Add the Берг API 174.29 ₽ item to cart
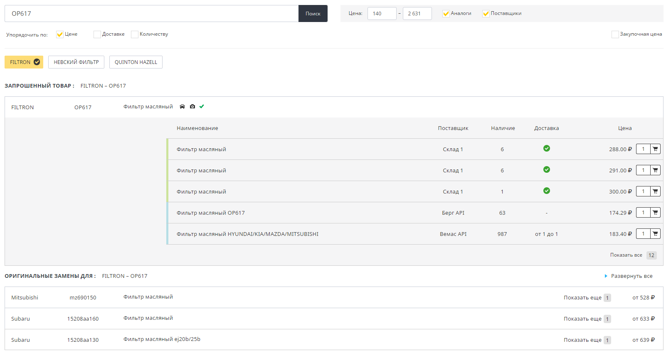 click(x=656, y=213)
